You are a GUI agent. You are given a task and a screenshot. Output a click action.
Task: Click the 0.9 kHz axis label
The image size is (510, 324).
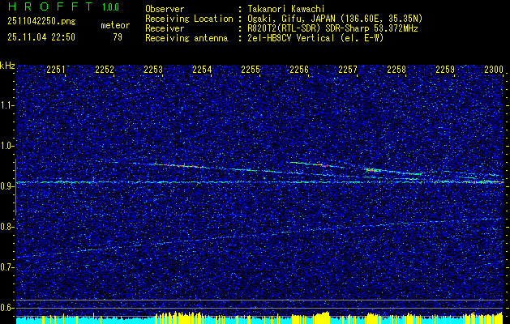(6, 186)
